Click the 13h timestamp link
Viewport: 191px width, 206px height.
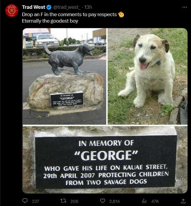(88, 7)
